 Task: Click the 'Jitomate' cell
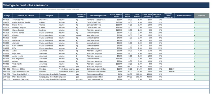[x=26, y=43]
